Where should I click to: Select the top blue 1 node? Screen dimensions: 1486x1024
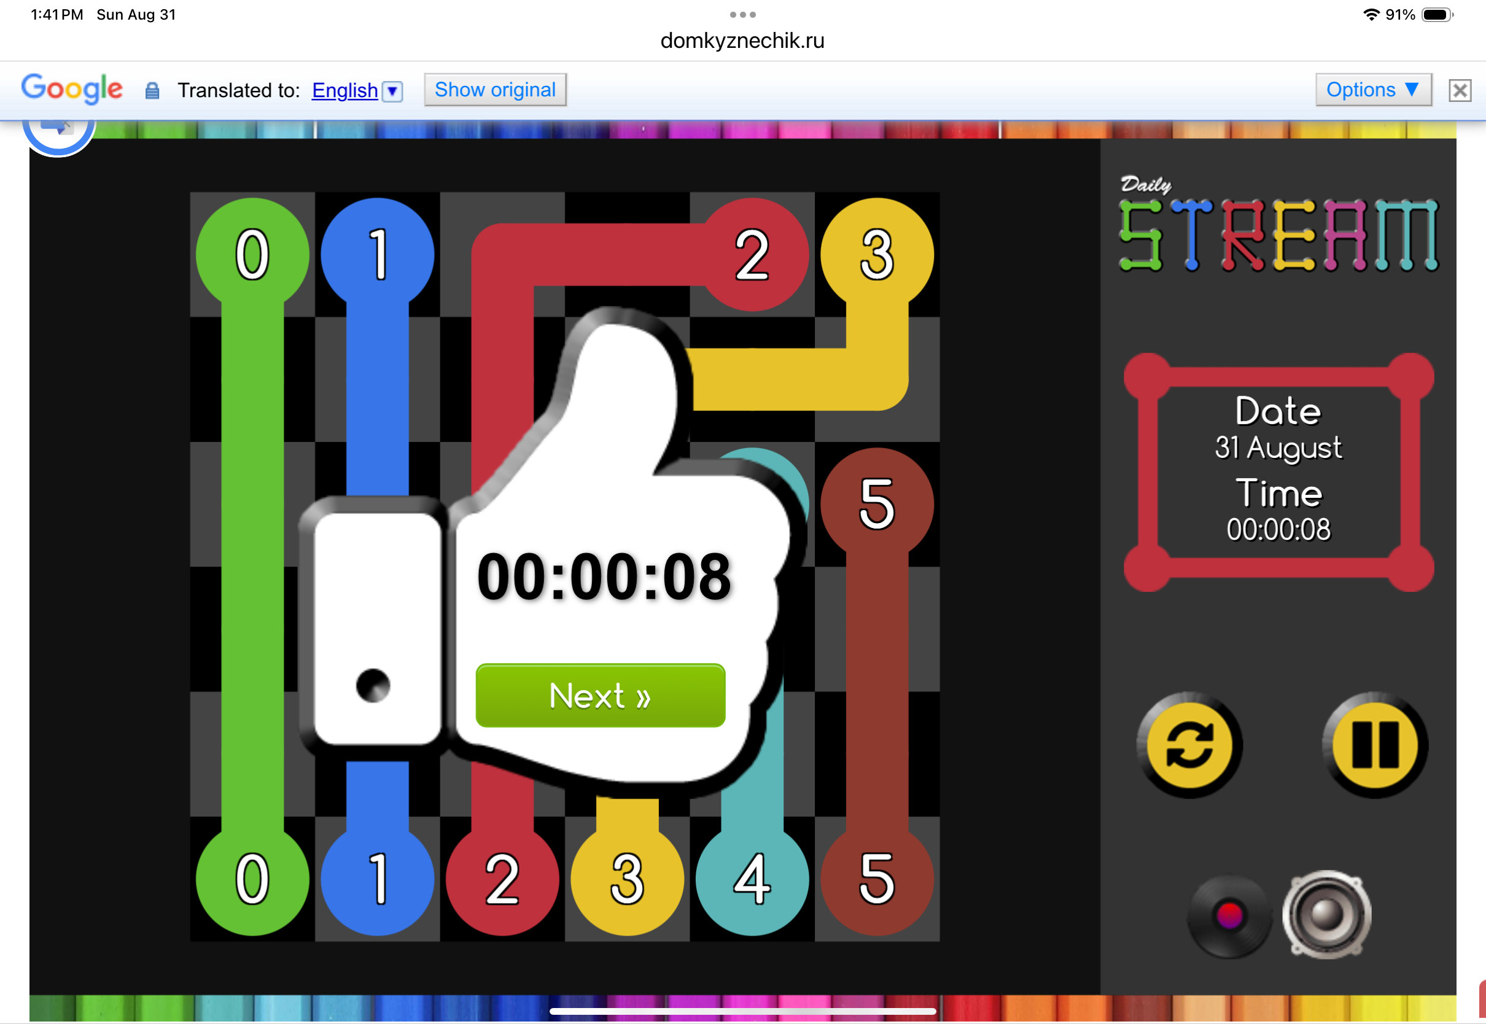pyautogui.click(x=377, y=255)
